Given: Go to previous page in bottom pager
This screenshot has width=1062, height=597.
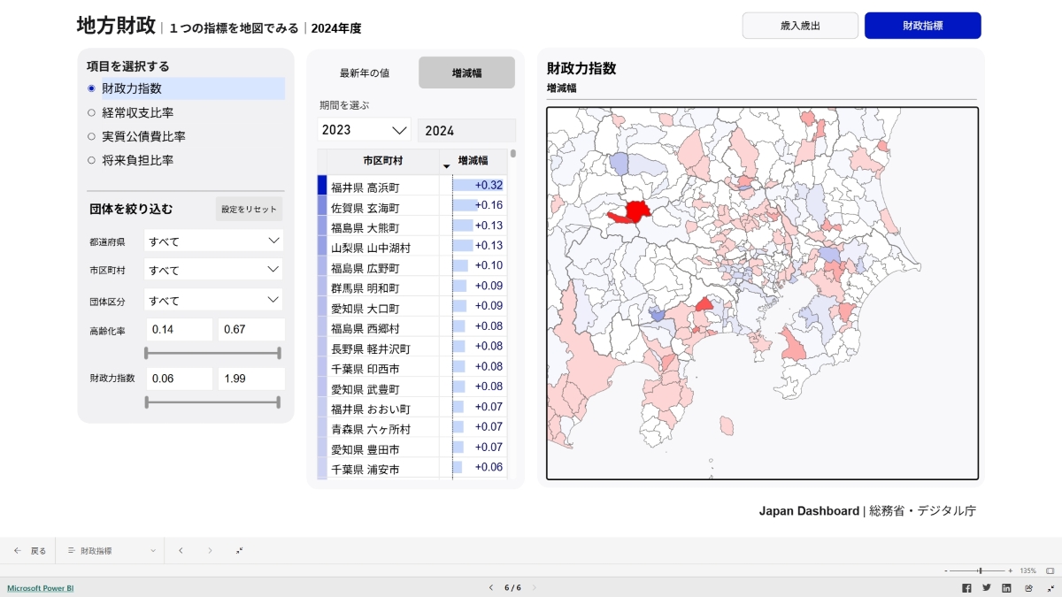Looking at the screenshot, I should tap(491, 588).
